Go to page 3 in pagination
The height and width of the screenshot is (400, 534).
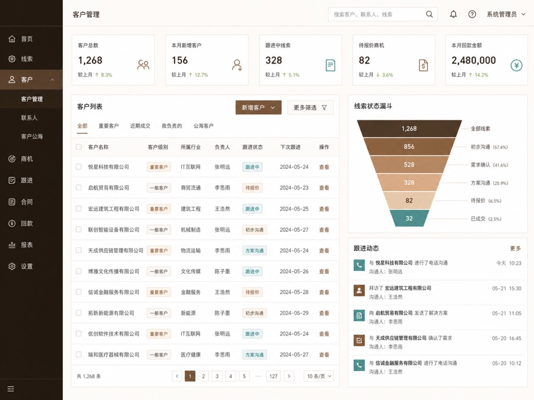pos(217,376)
